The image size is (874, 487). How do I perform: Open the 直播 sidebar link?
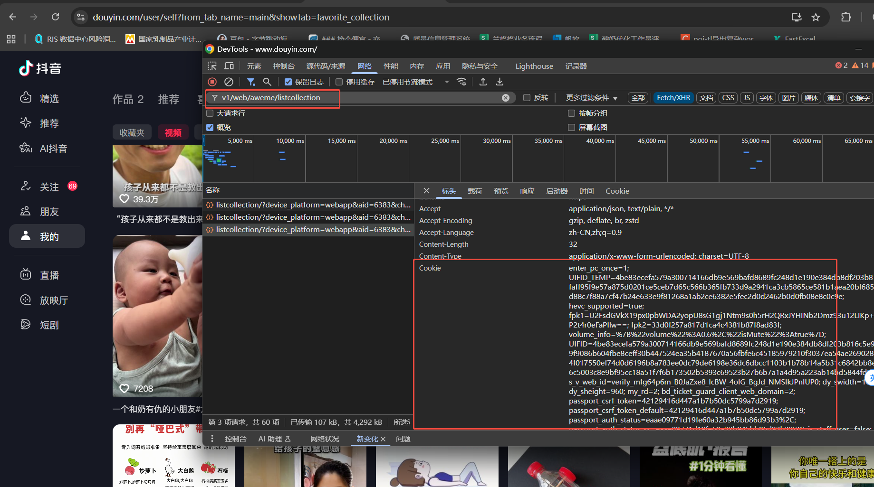click(x=49, y=275)
